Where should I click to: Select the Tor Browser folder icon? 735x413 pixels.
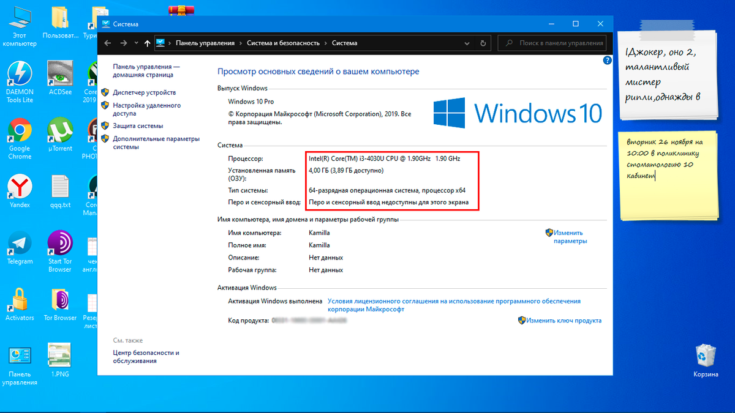(x=60, y=304)
